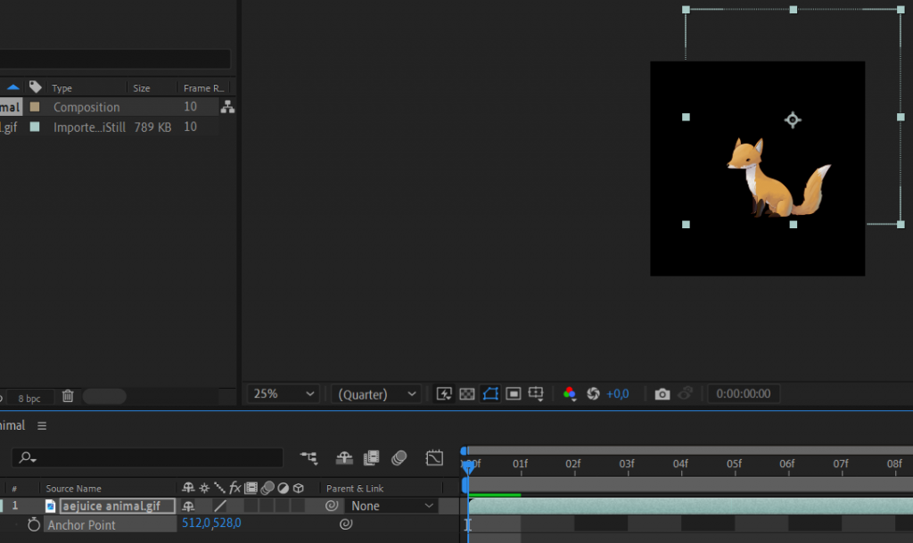Click the 0:00:00:00 time display
The image size is (913, 543).
tap(744, 393)
